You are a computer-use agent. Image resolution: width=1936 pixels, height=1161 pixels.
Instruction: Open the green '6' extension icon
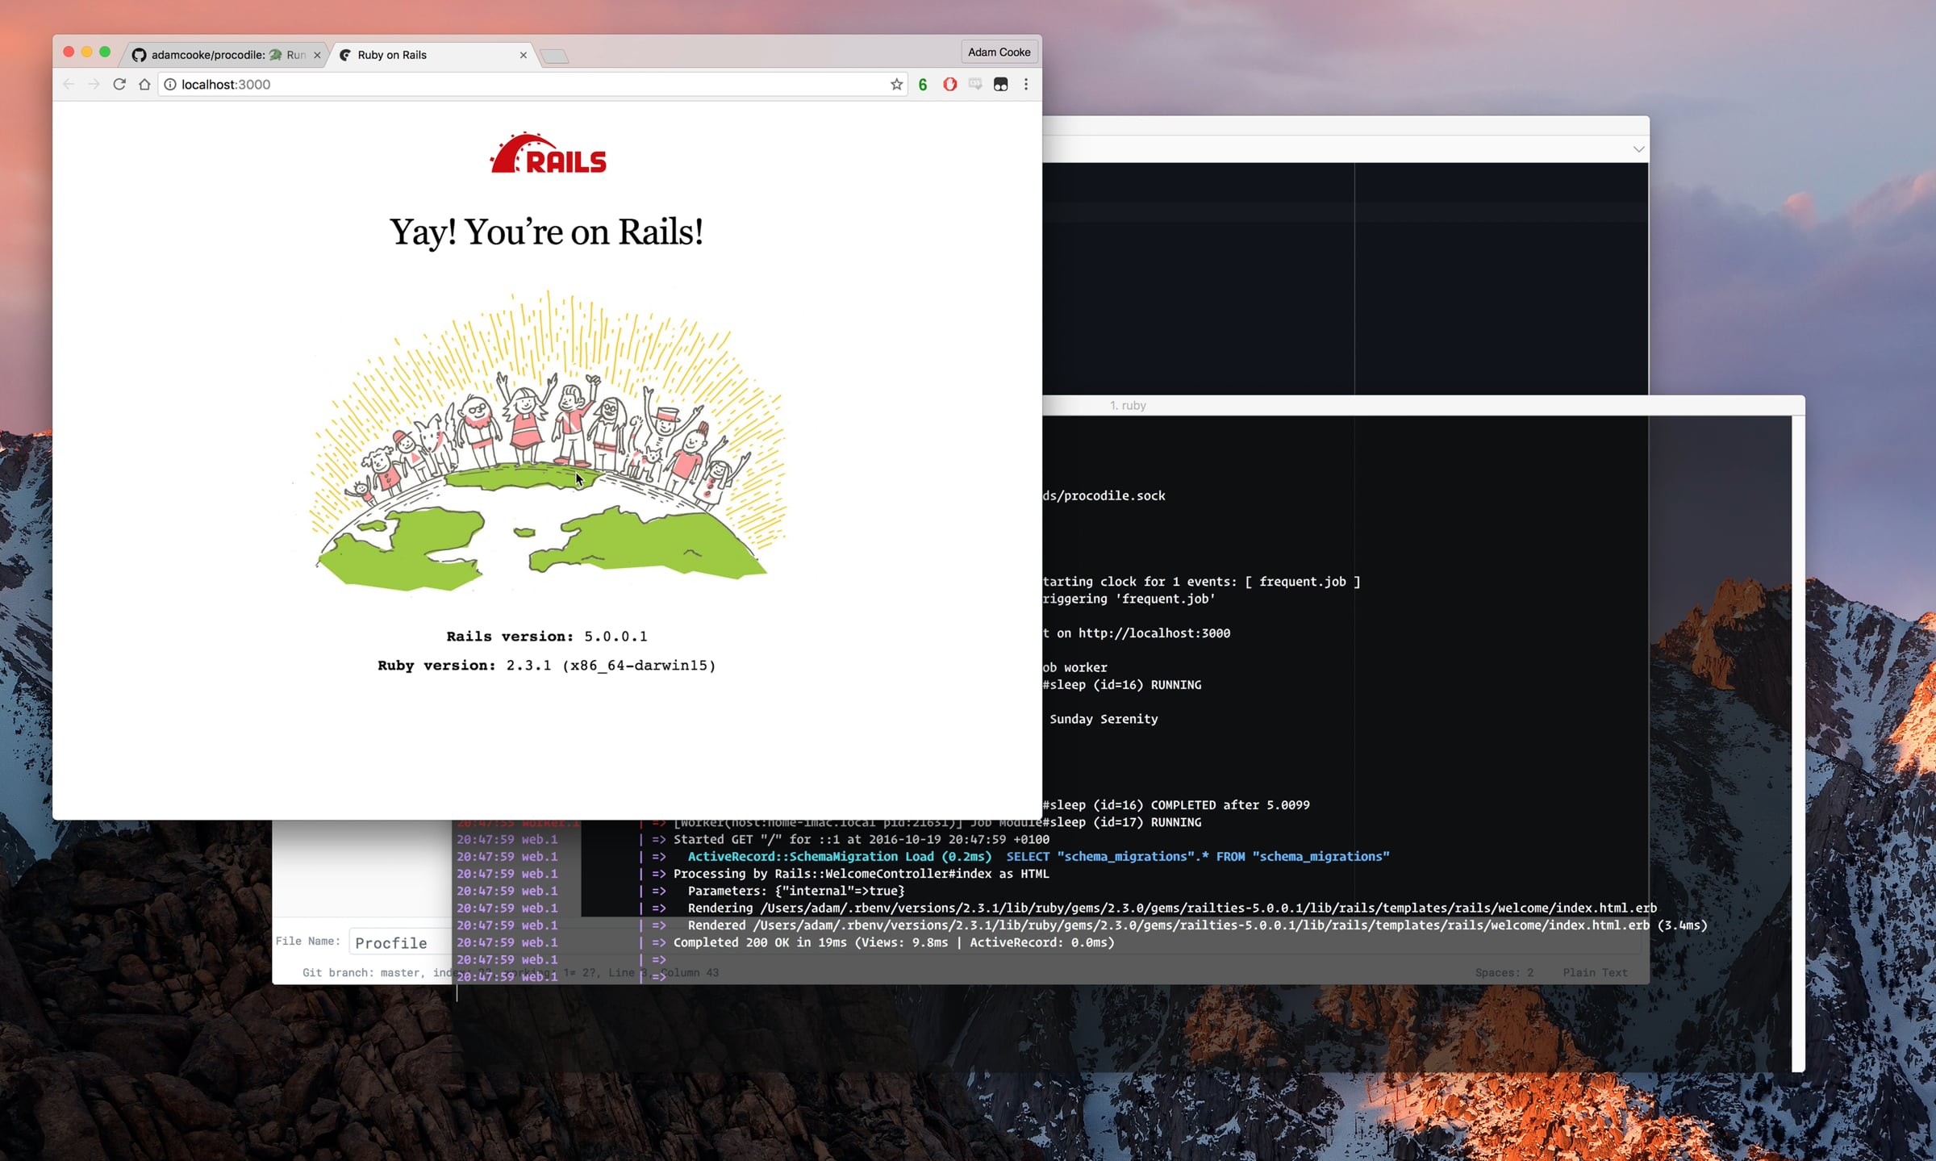click(x=923, y=84)
